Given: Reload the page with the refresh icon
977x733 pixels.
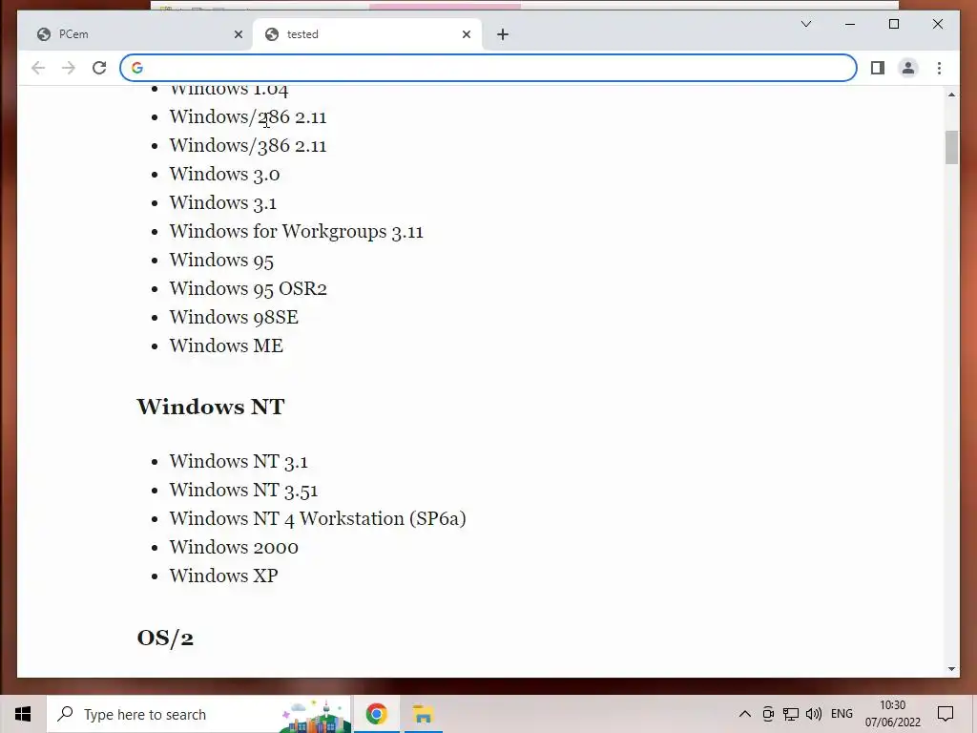Looking at the screenshot, I should coord(99,68).
